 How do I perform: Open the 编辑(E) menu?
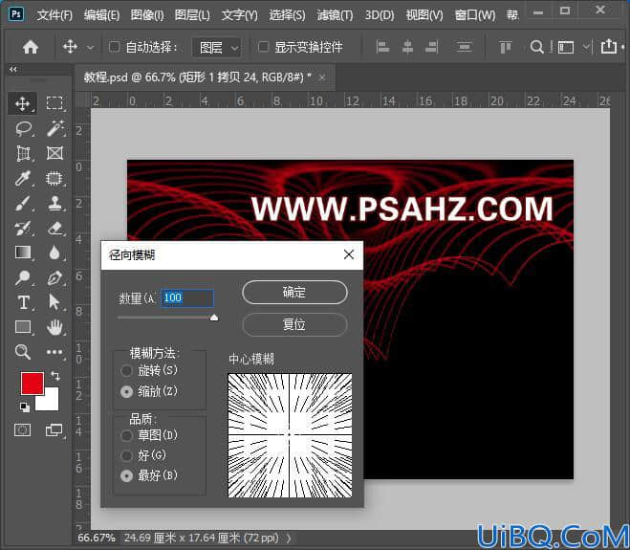tap(101, 15)
